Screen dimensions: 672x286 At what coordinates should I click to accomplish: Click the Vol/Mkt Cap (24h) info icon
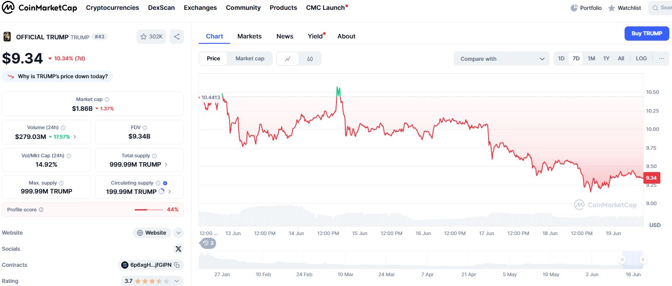69,156
